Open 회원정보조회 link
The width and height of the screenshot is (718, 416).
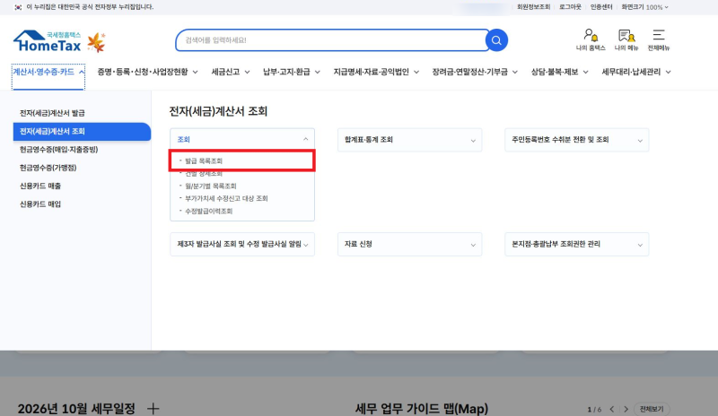tap(533, 7)
